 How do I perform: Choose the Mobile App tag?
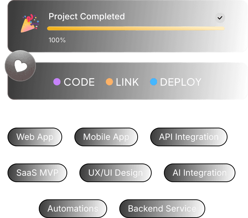coord(106,137)
